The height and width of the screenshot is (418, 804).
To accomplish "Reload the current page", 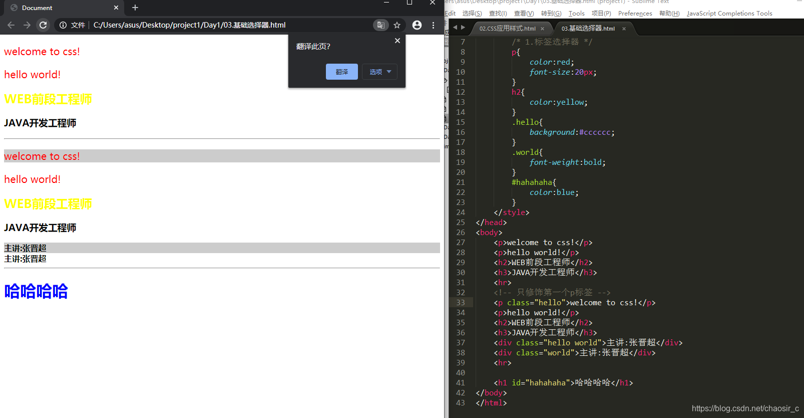I will [x=43, y=25].
